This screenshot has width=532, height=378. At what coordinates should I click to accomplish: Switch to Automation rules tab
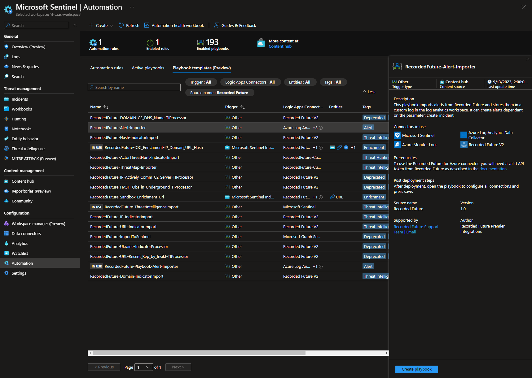pyautogui.click(x=107, y=68)
